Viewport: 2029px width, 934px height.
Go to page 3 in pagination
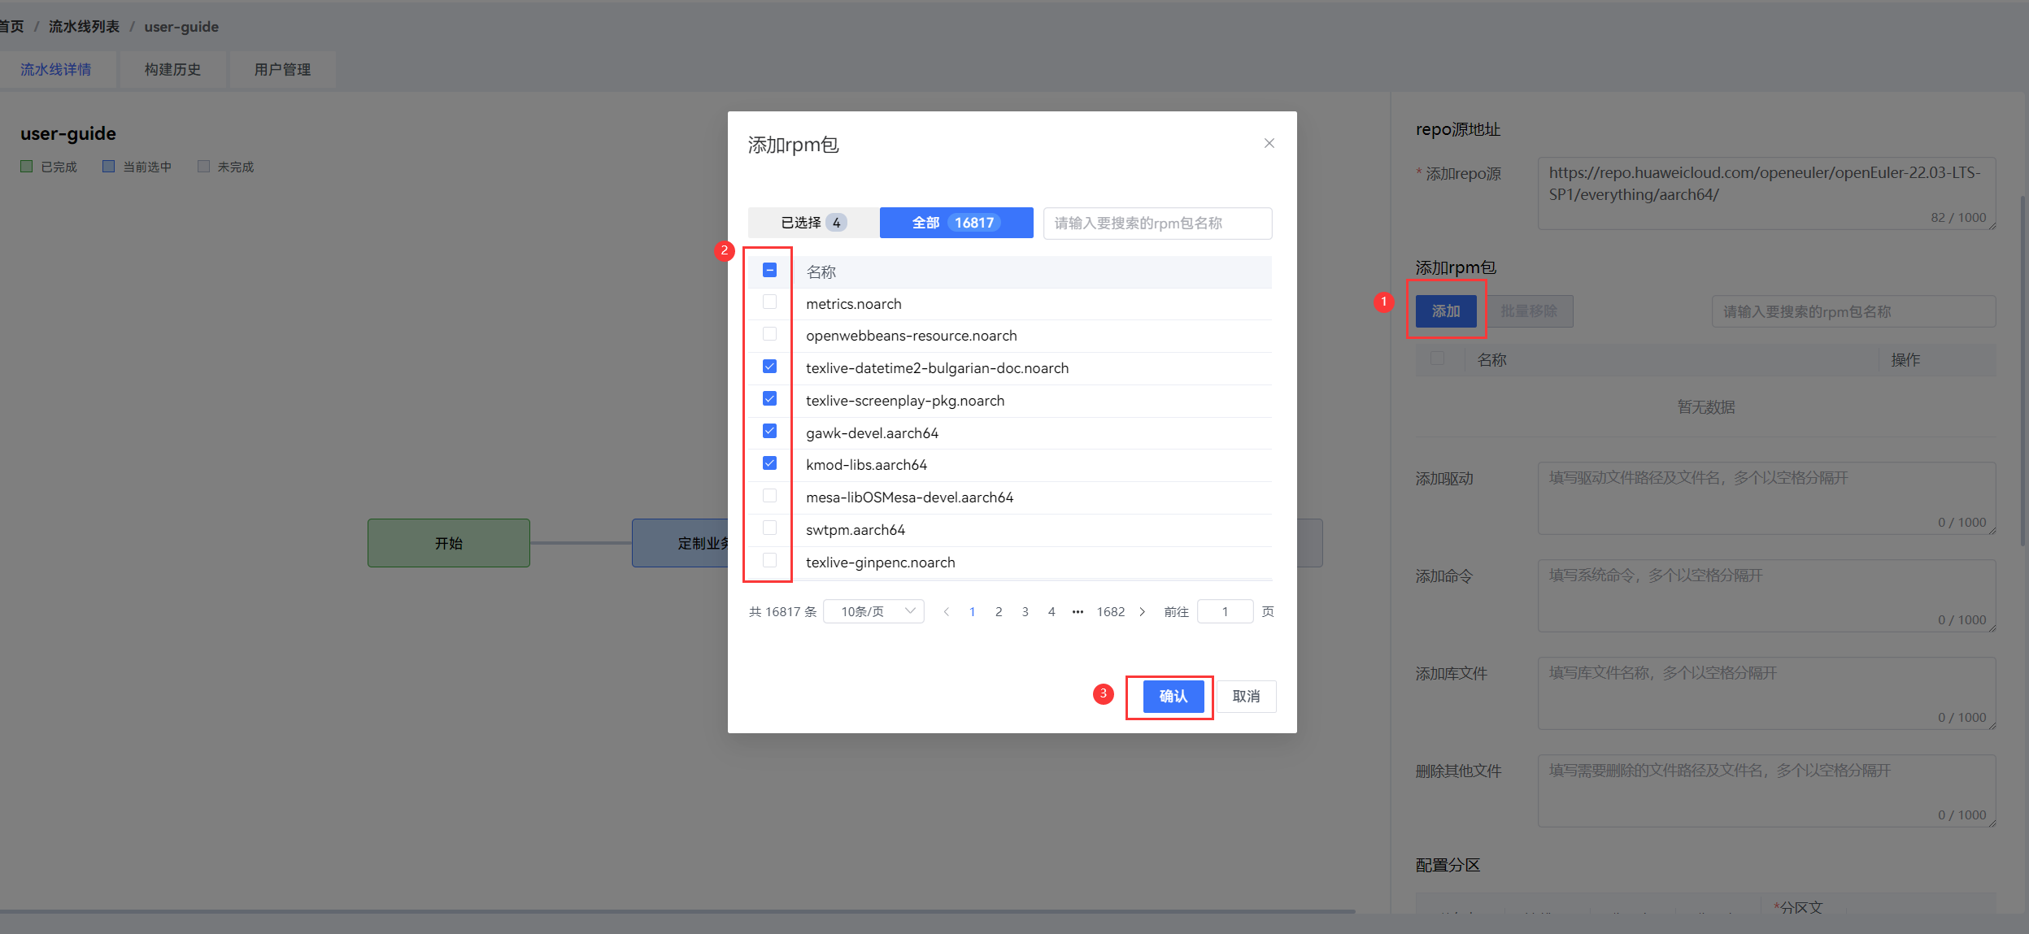[1025, 612]
